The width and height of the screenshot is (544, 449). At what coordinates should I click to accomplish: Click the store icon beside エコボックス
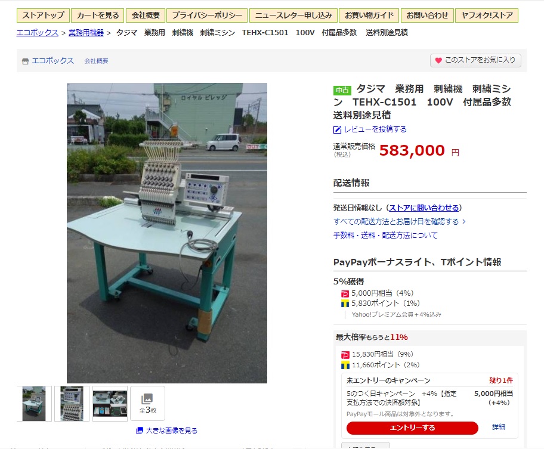coord(25,61)
